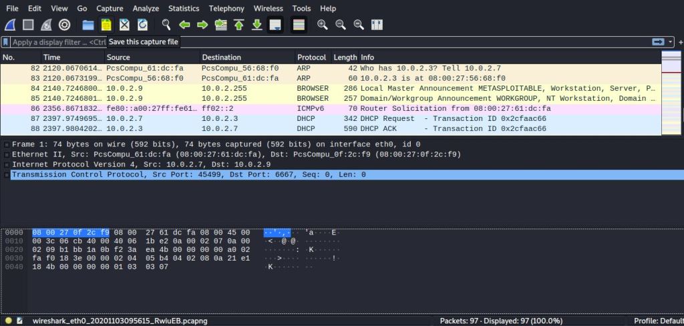Expand the Transmission Control Protocol details
This screenshot has height=326, width=684.
pos(6,174)
